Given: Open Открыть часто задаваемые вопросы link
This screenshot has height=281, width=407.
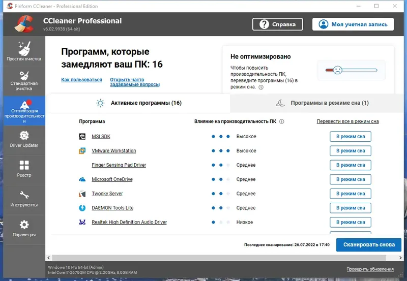Looking at the screenshot, I should coord(135,82).
